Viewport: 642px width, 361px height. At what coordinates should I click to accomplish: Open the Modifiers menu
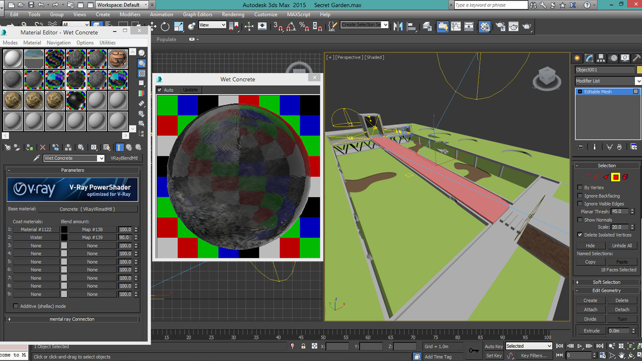coord(130,14)
